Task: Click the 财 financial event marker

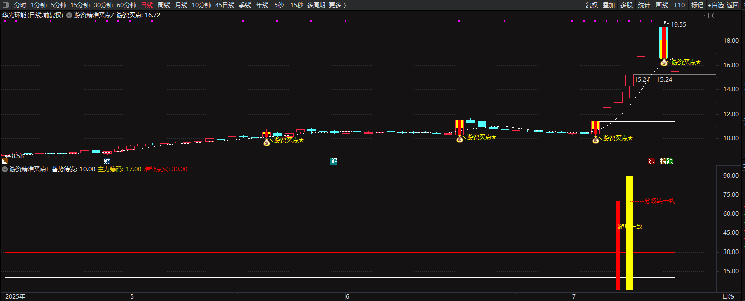Action: pos(107,161)
